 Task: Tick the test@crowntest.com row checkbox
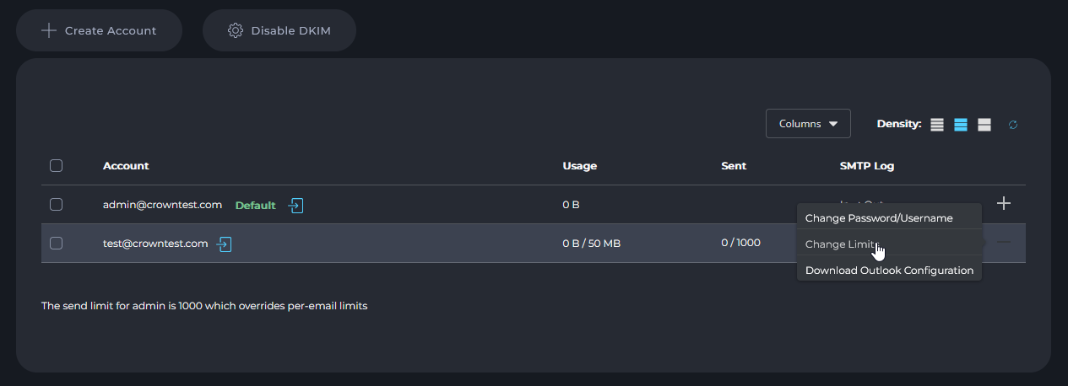coord(57,244)
